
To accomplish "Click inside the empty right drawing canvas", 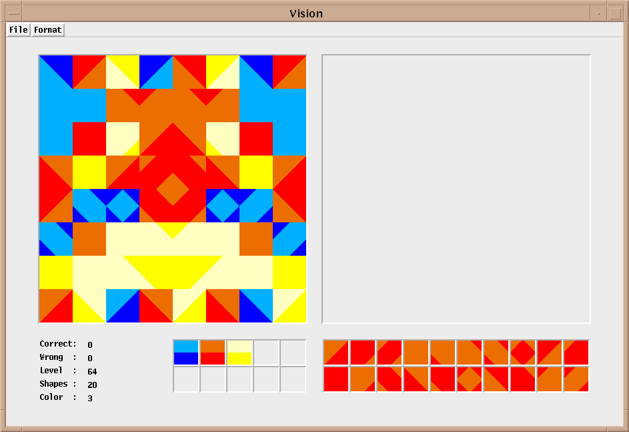I will point(456,189).
